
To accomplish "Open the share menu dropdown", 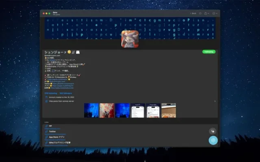I will [206, 13].
